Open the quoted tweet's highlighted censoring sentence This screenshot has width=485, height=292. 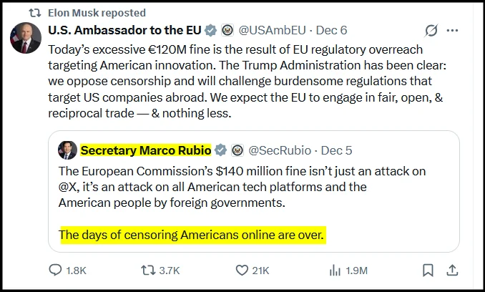(192, 235)
